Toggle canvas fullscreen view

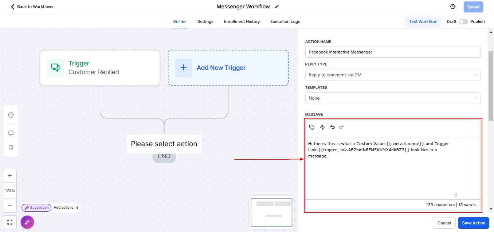[x=10, y=222]
